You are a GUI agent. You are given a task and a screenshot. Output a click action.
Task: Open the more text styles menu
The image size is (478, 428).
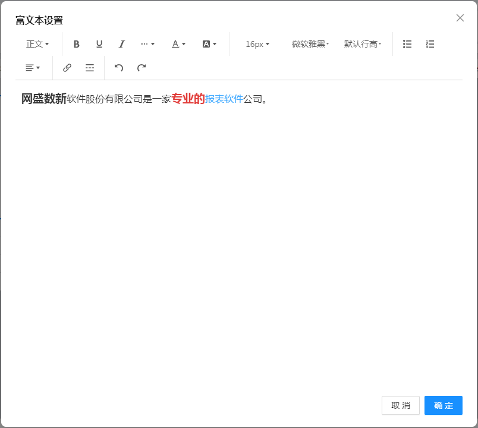pyautogui.click(x=147, y=44)
